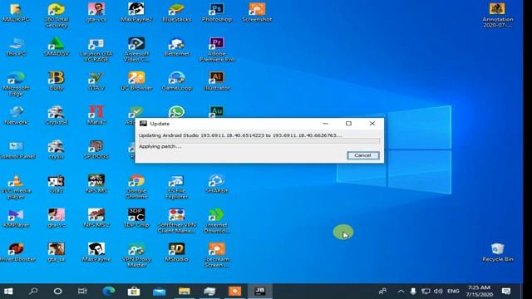Screen dimensions: 532x299
Task: Open File Explorer from taskbar
Action: 185,292
